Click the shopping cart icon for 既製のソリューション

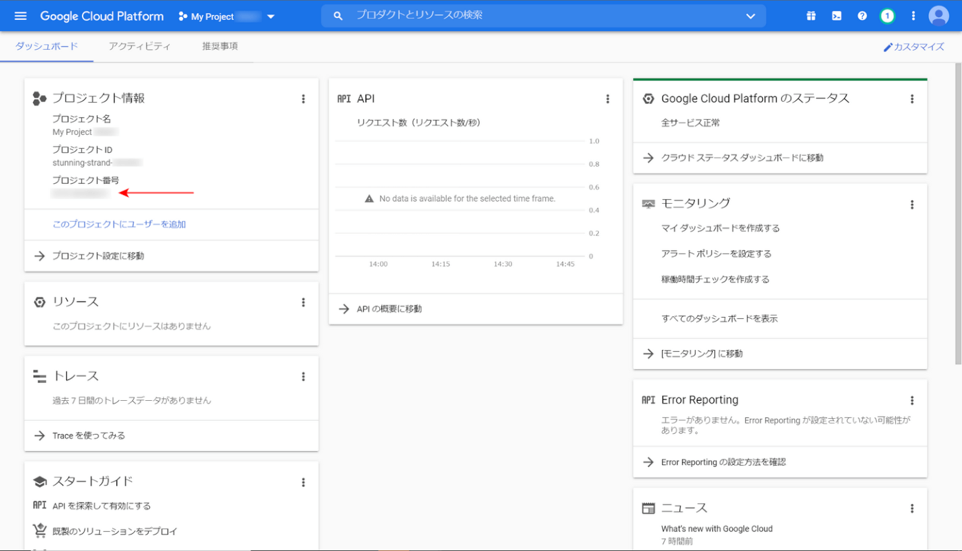[40, 531]
